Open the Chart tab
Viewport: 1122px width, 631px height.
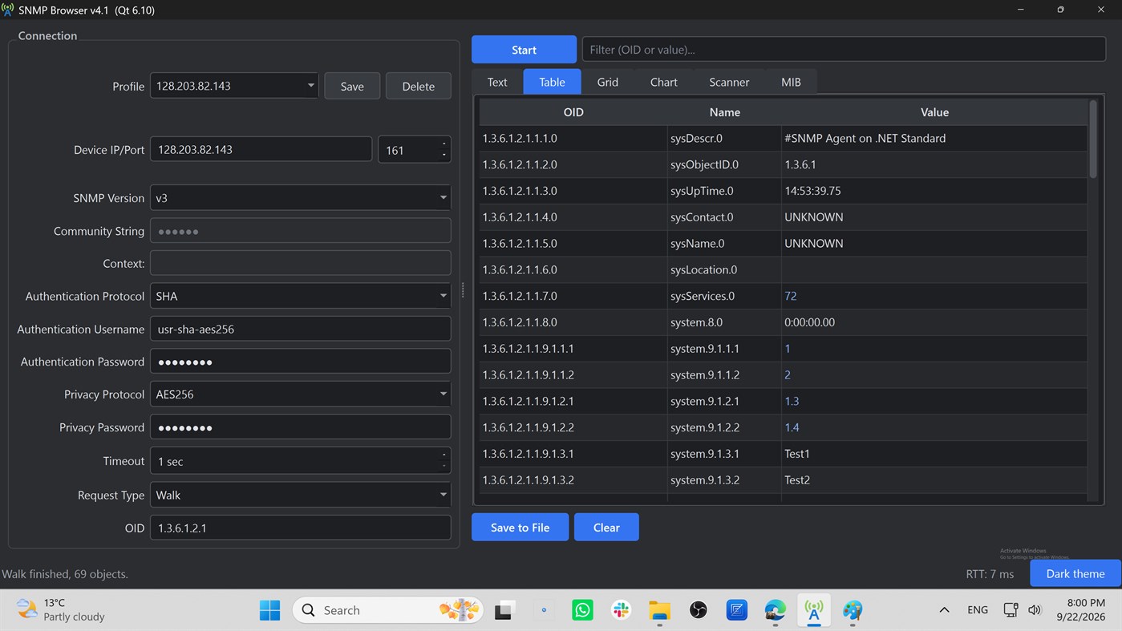[663, 82]
